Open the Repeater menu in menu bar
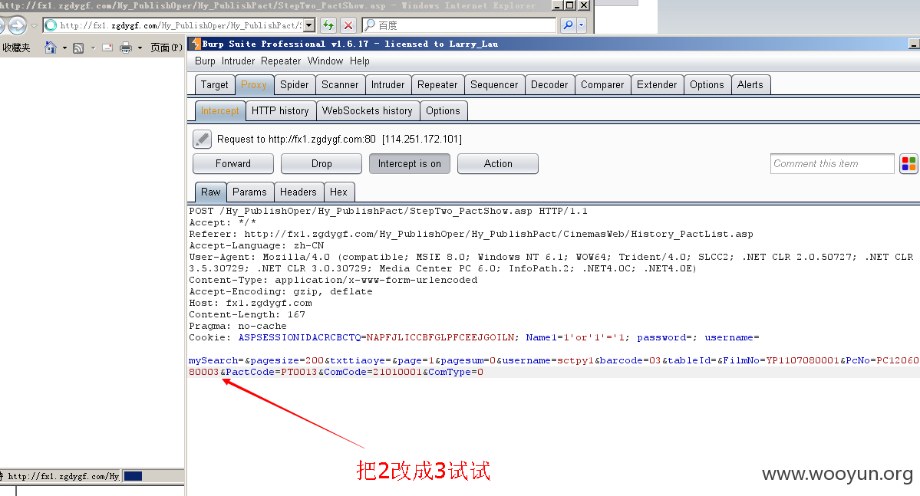The image size is (920, 496). [281, 61]
